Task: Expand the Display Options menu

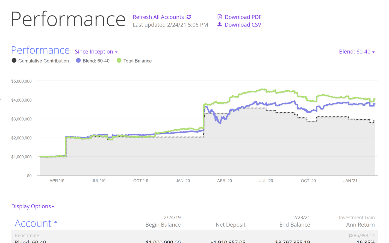Action: pyautogui.click(x=33, y=206)
